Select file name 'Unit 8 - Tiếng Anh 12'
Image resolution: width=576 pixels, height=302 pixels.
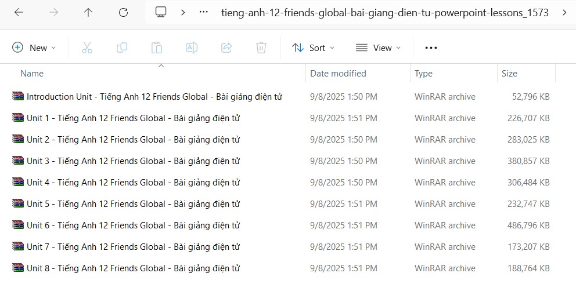[x=133, y=268]
